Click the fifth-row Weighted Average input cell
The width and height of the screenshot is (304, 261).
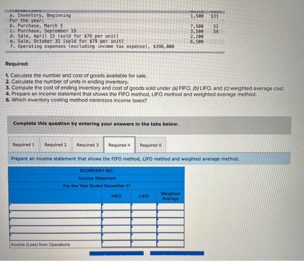170,237
